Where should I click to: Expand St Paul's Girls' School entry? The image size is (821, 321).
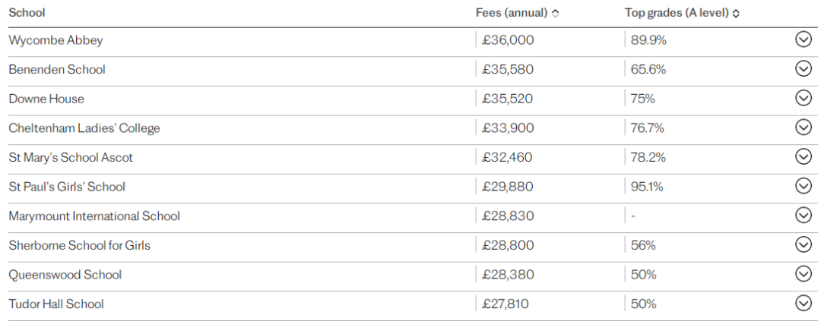point(803,186)
